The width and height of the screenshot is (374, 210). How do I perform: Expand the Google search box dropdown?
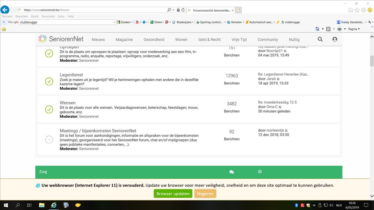click(114, 22)
